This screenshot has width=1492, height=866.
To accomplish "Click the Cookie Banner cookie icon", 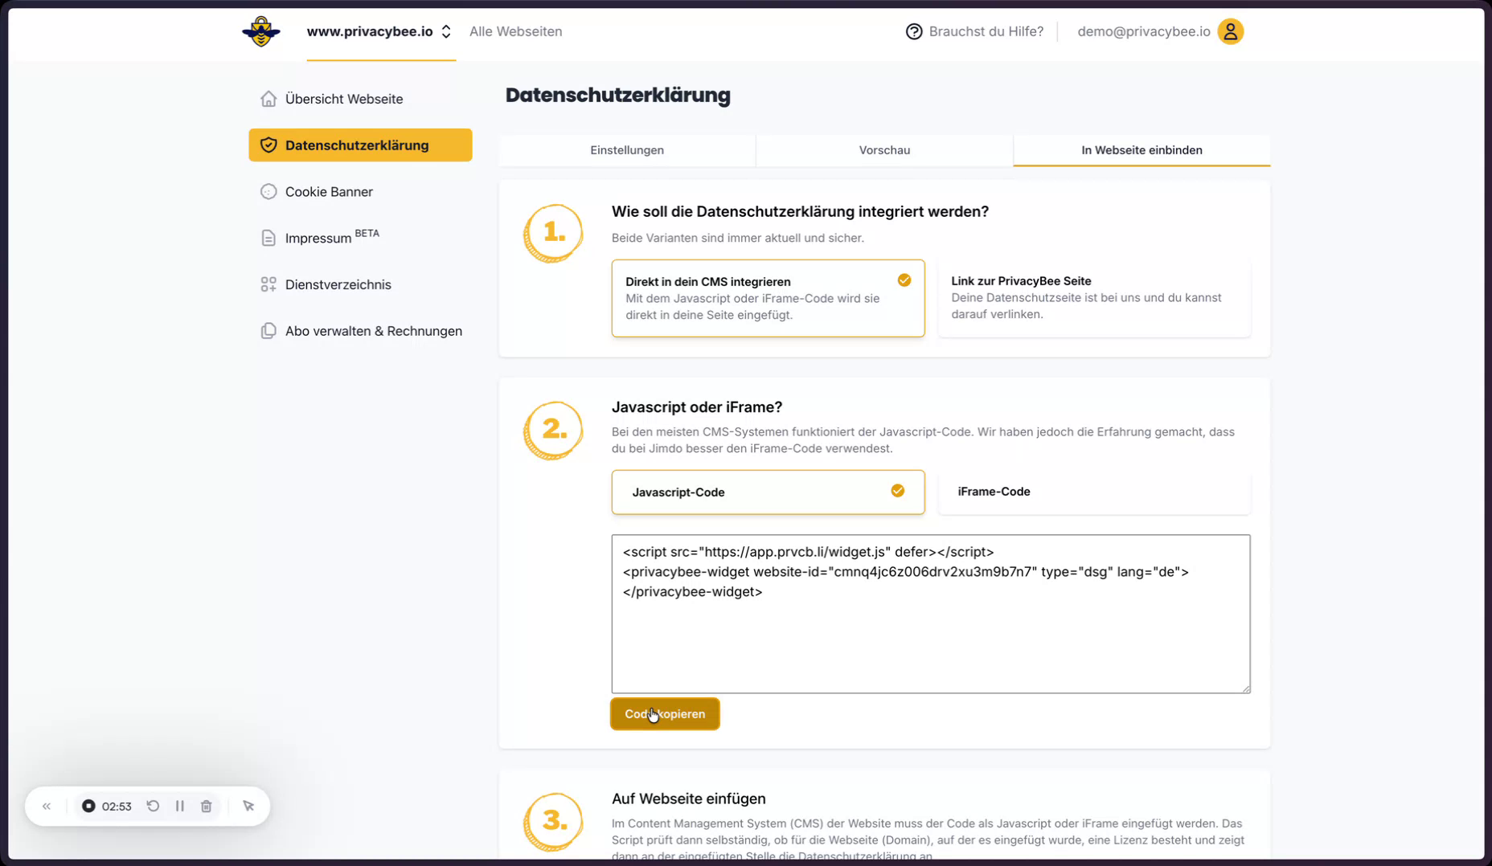I will pos(268,192).
